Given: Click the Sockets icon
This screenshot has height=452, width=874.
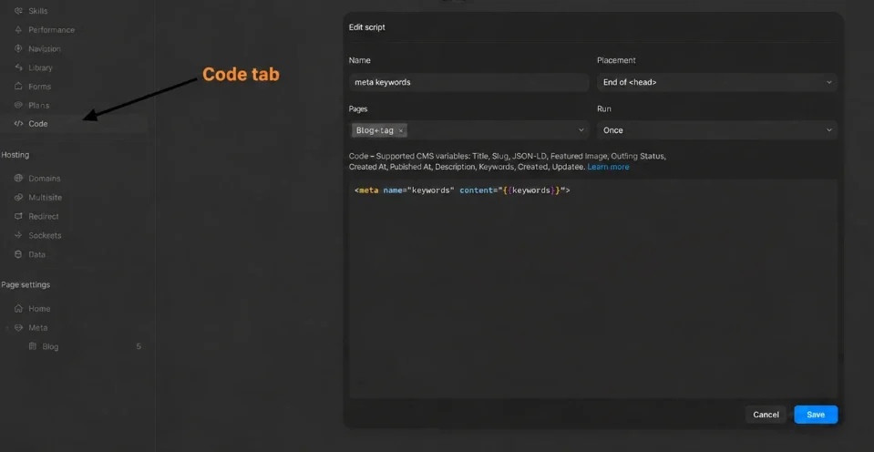Looking at the screenshot, I should pos(18,235).
